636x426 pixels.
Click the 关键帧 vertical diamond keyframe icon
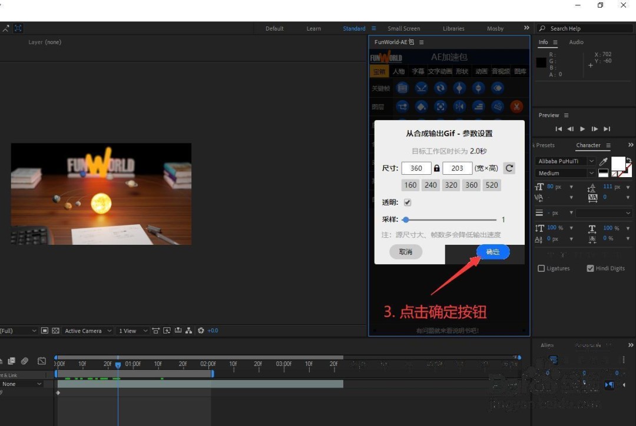pyautogui.click(x=459, y=88)
